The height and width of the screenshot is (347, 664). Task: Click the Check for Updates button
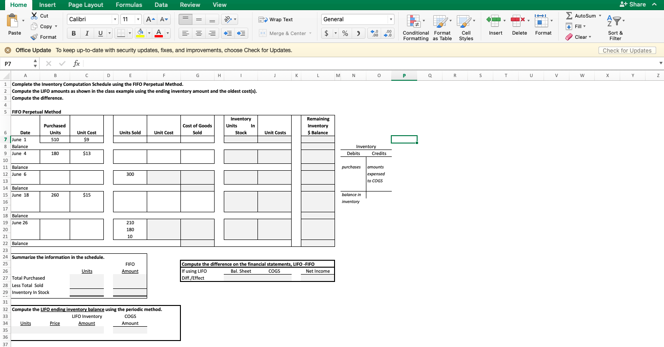click(x=627, y=50)
